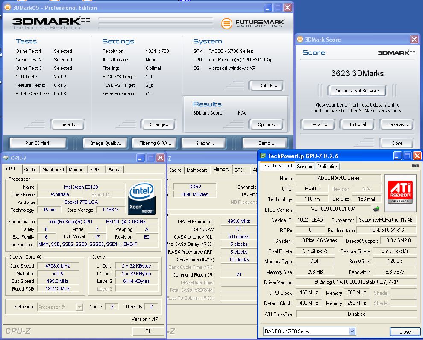This screenshot has width=423, height=340.
Task: Click Close button in the Score window
Action: pyautogui.click(x=397, y=143)
